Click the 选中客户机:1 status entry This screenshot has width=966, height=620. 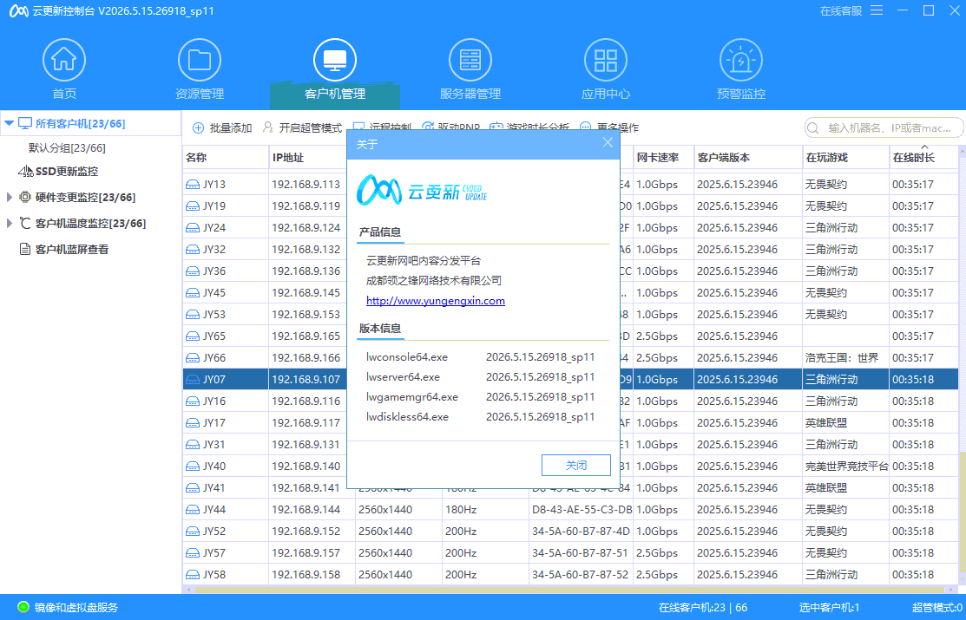coord(829,608)
